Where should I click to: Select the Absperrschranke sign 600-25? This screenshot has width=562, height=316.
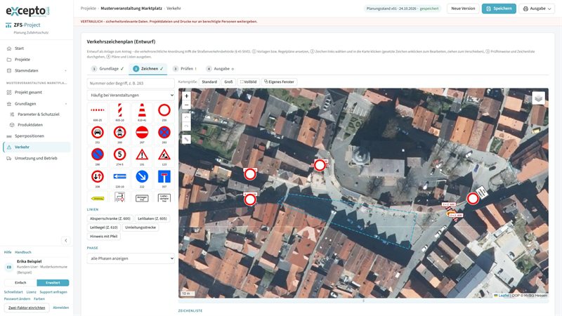point(98,112)
